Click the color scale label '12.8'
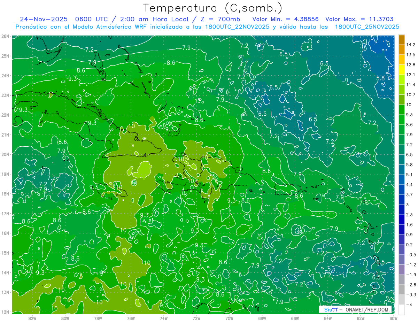This screenshot has width=418, height=323. click(x=411, y=65)
